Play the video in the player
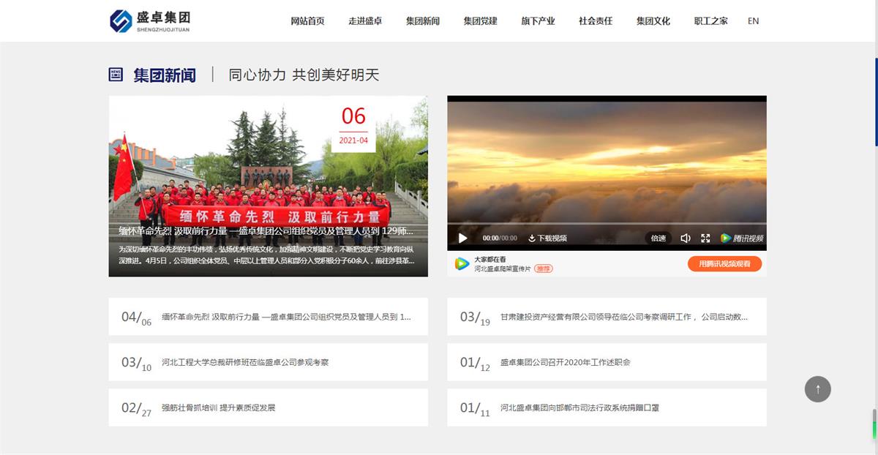Viewport: 878px width, 455px height. pyautogui.click(x=462, y=238)
